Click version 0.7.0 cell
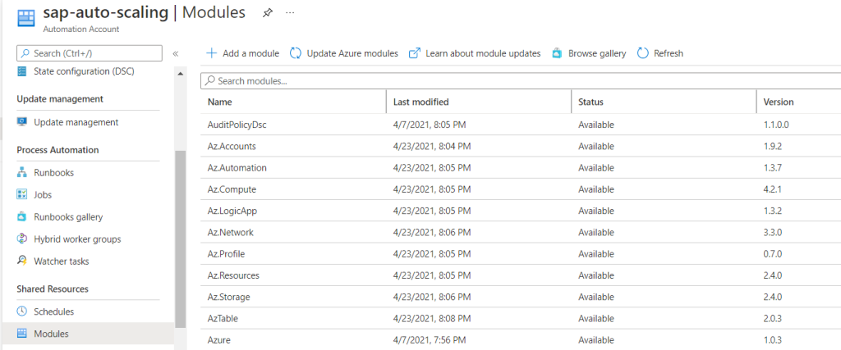Image resolution: width=841 pixels, height=350 pixels. (772, 253)
